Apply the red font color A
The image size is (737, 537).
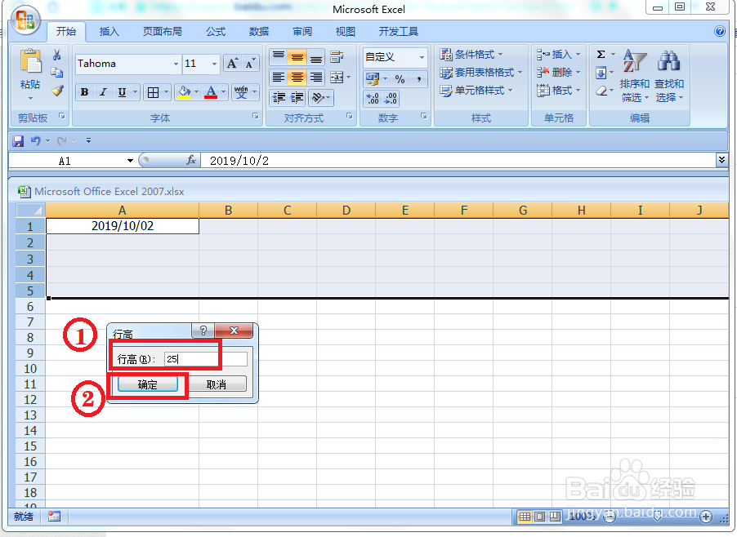point(211,92)
